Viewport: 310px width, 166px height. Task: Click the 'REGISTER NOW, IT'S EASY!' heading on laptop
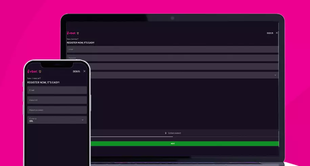(x=81, y=43)
